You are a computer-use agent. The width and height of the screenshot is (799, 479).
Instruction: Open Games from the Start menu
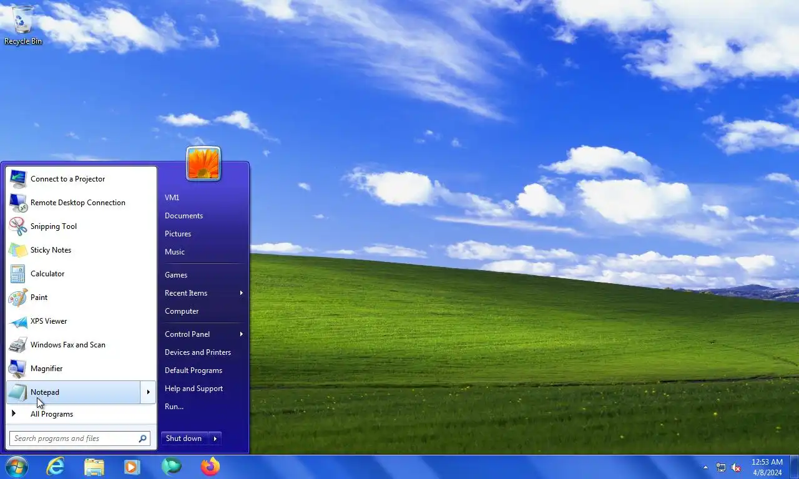pyautogui.click(x=176, y=275)
